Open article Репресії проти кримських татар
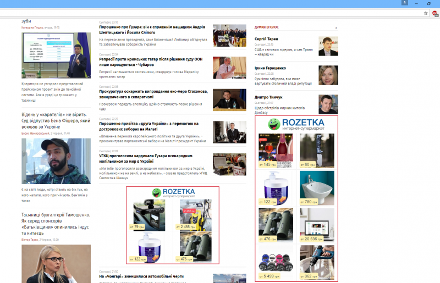Image resolution: width=440 pixels, height=283 pixels. tap(151, 62)
